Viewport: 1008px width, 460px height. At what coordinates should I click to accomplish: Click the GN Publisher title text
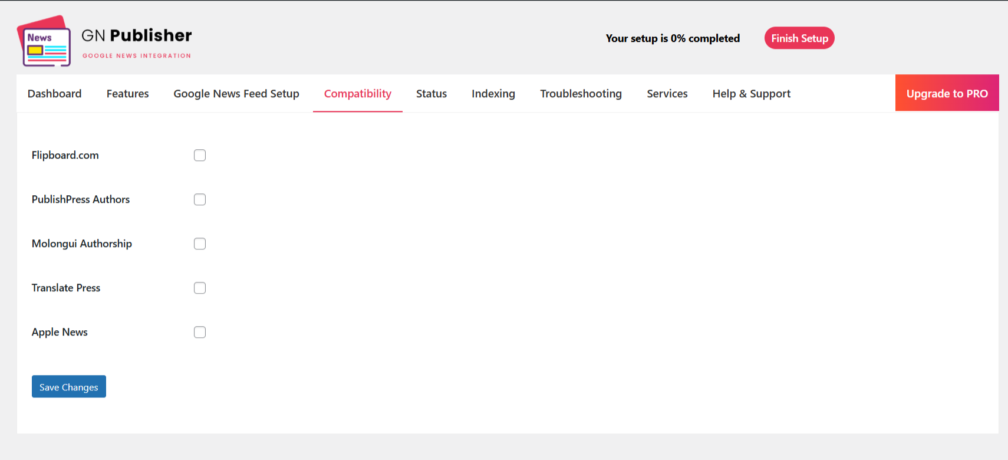tap(137, 35)
